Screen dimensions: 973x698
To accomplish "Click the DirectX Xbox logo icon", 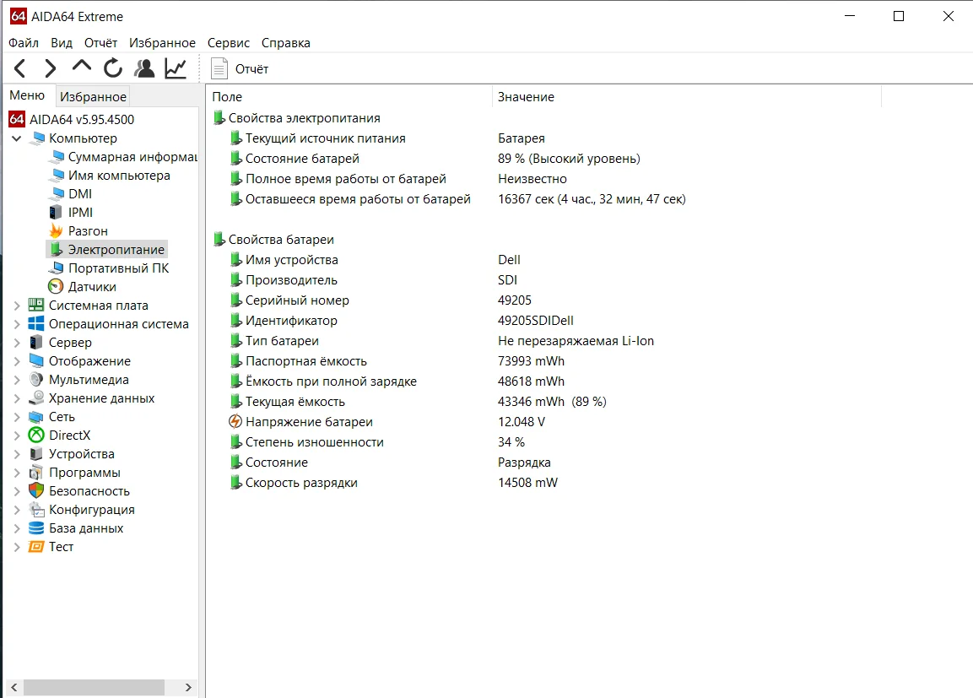I will 36,436.
